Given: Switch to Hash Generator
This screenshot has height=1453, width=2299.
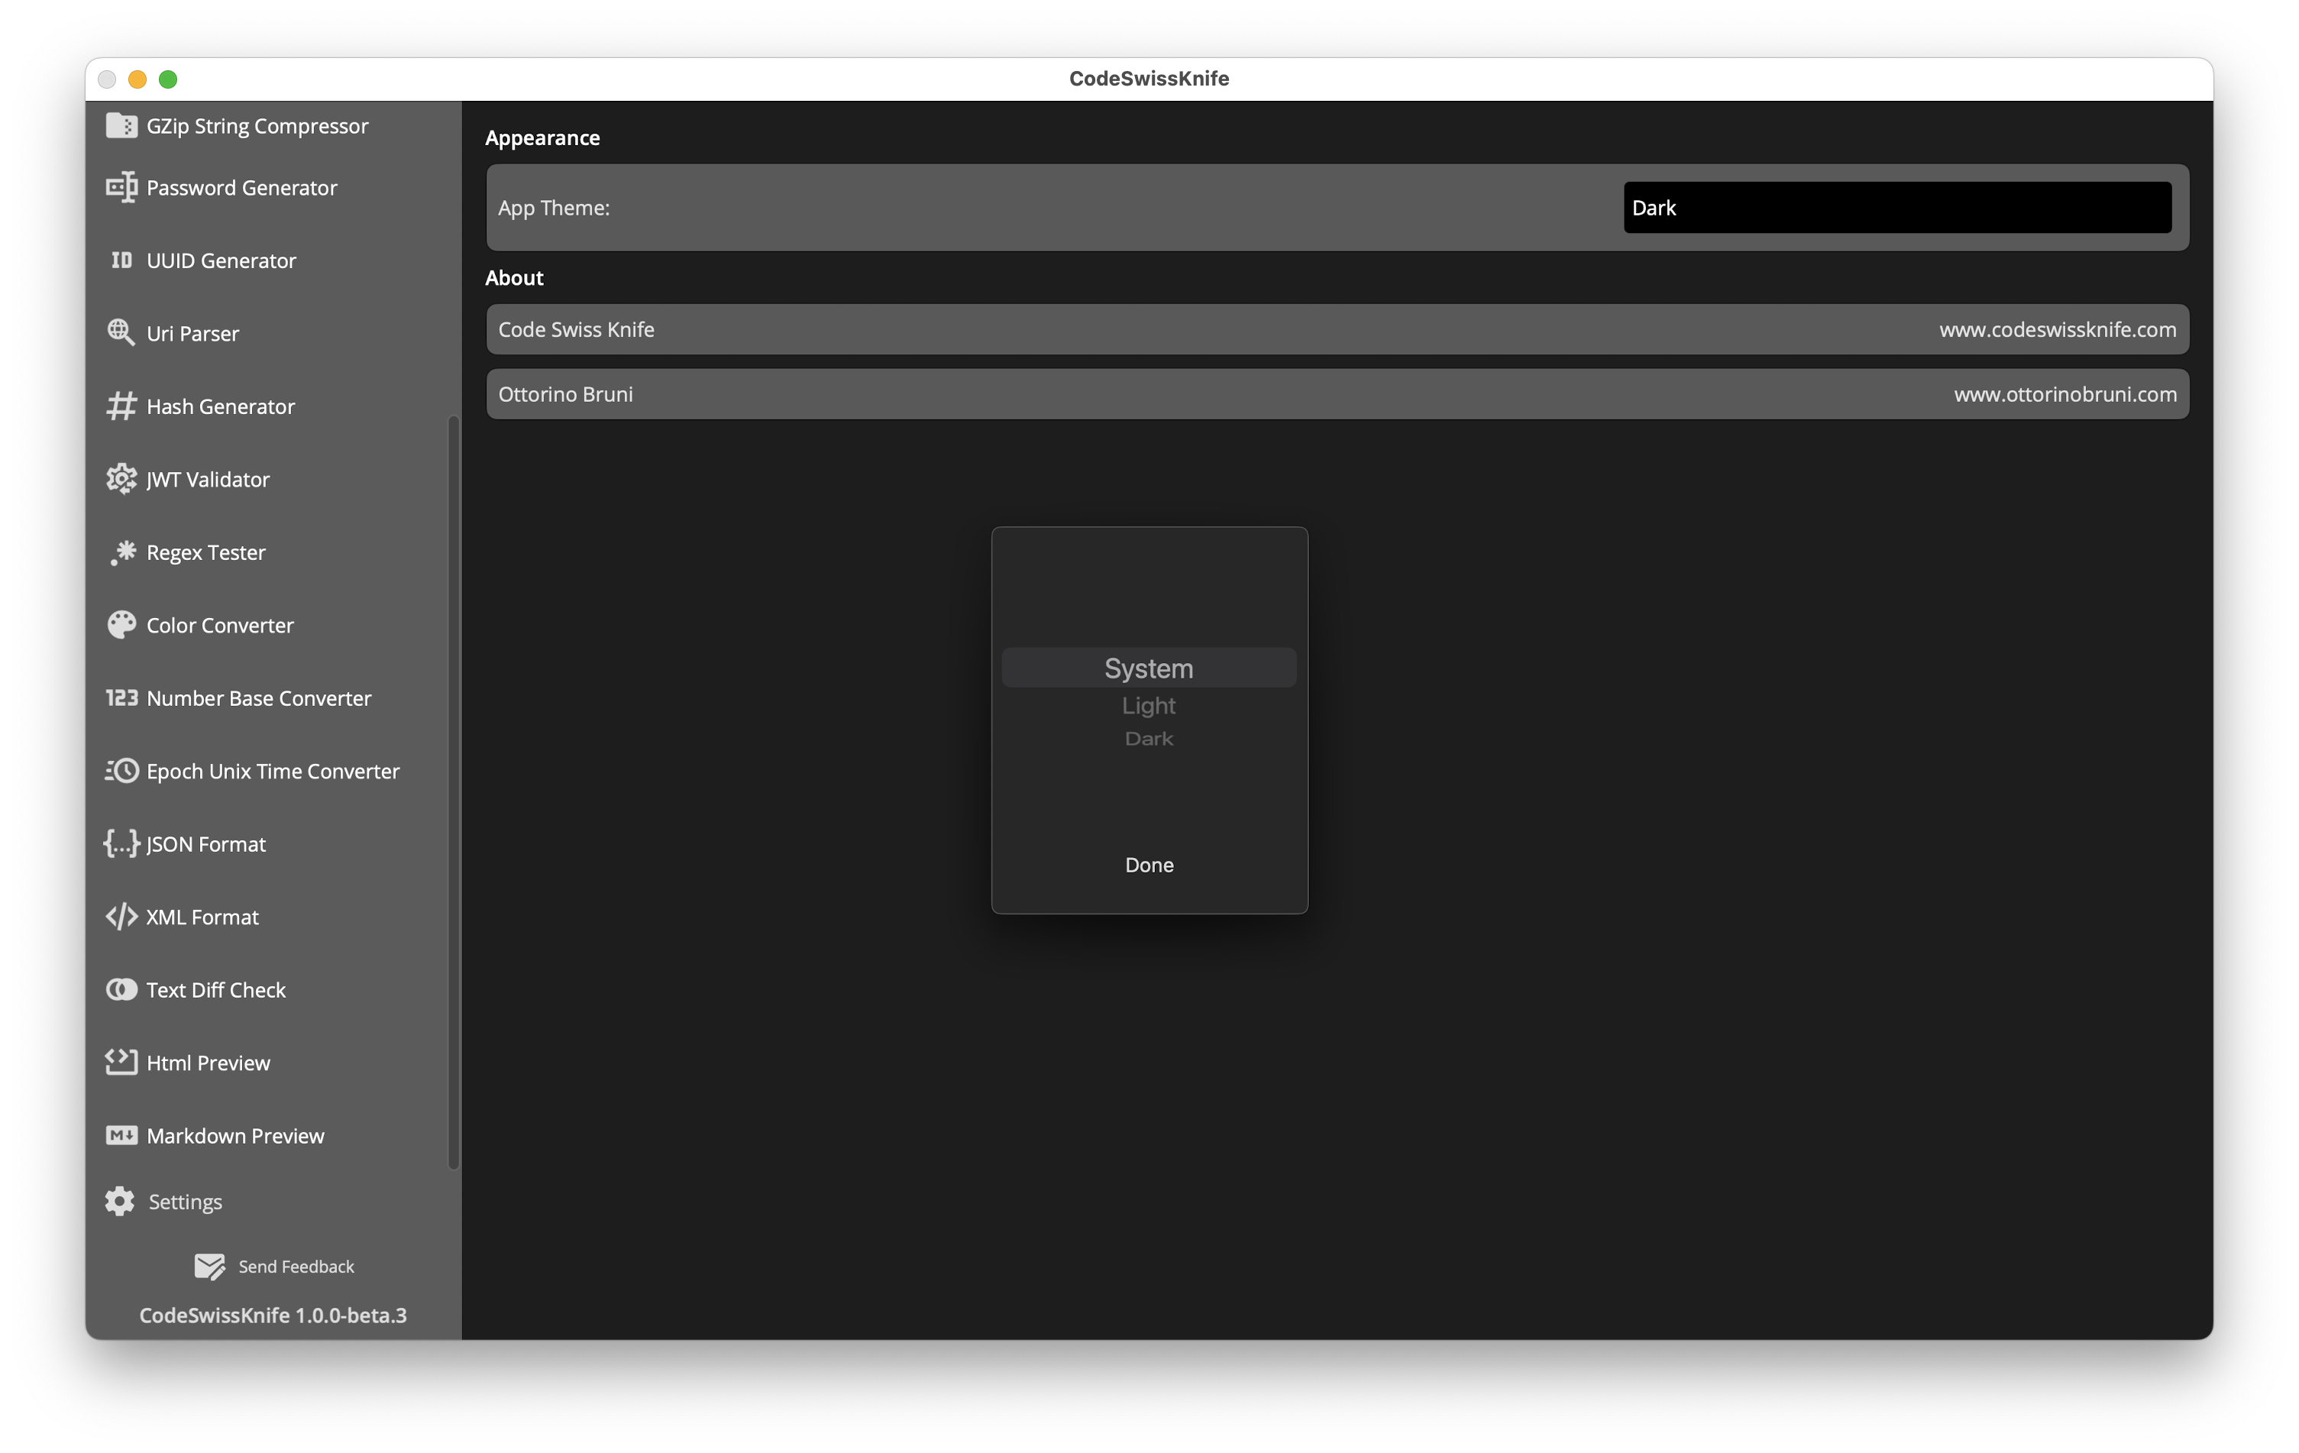Looking at the screenshot, I should (x=221, y=406).
